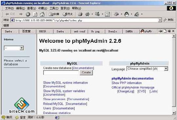Screen dimensions: 177x120
Task: Click the QQ penguin toolbar icon
Action: click(x=127, y=14)
